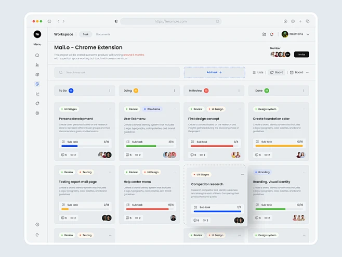Screen dimensions: 342x257
Task: Open First design concept card more menu
Action: pyautogui.click(x=240, y=109)
